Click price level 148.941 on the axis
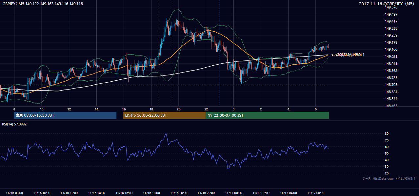This screenshot has width=419, height=196. [x=391, y=64]
